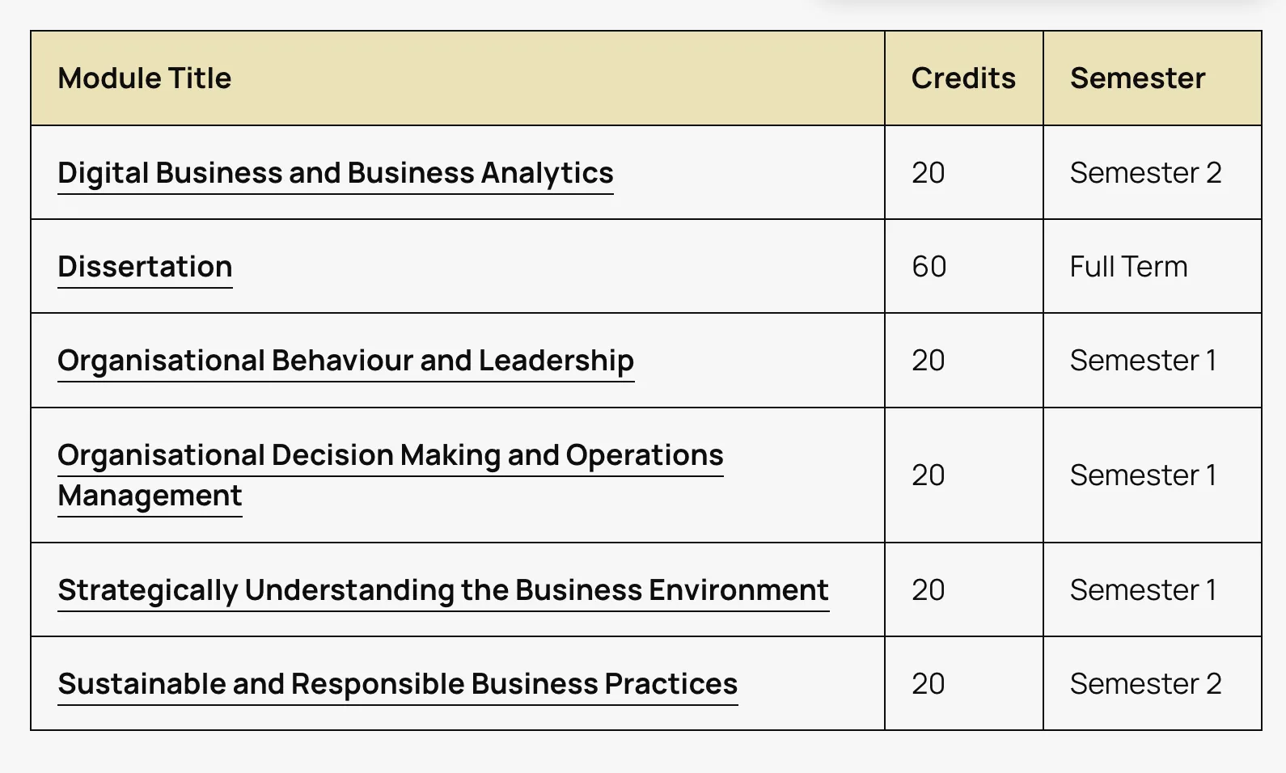This screenshot has height=773, width=1286.
Task: Click Semester 1 in Organisational Behaviour row
Action: coord(1142,361)
